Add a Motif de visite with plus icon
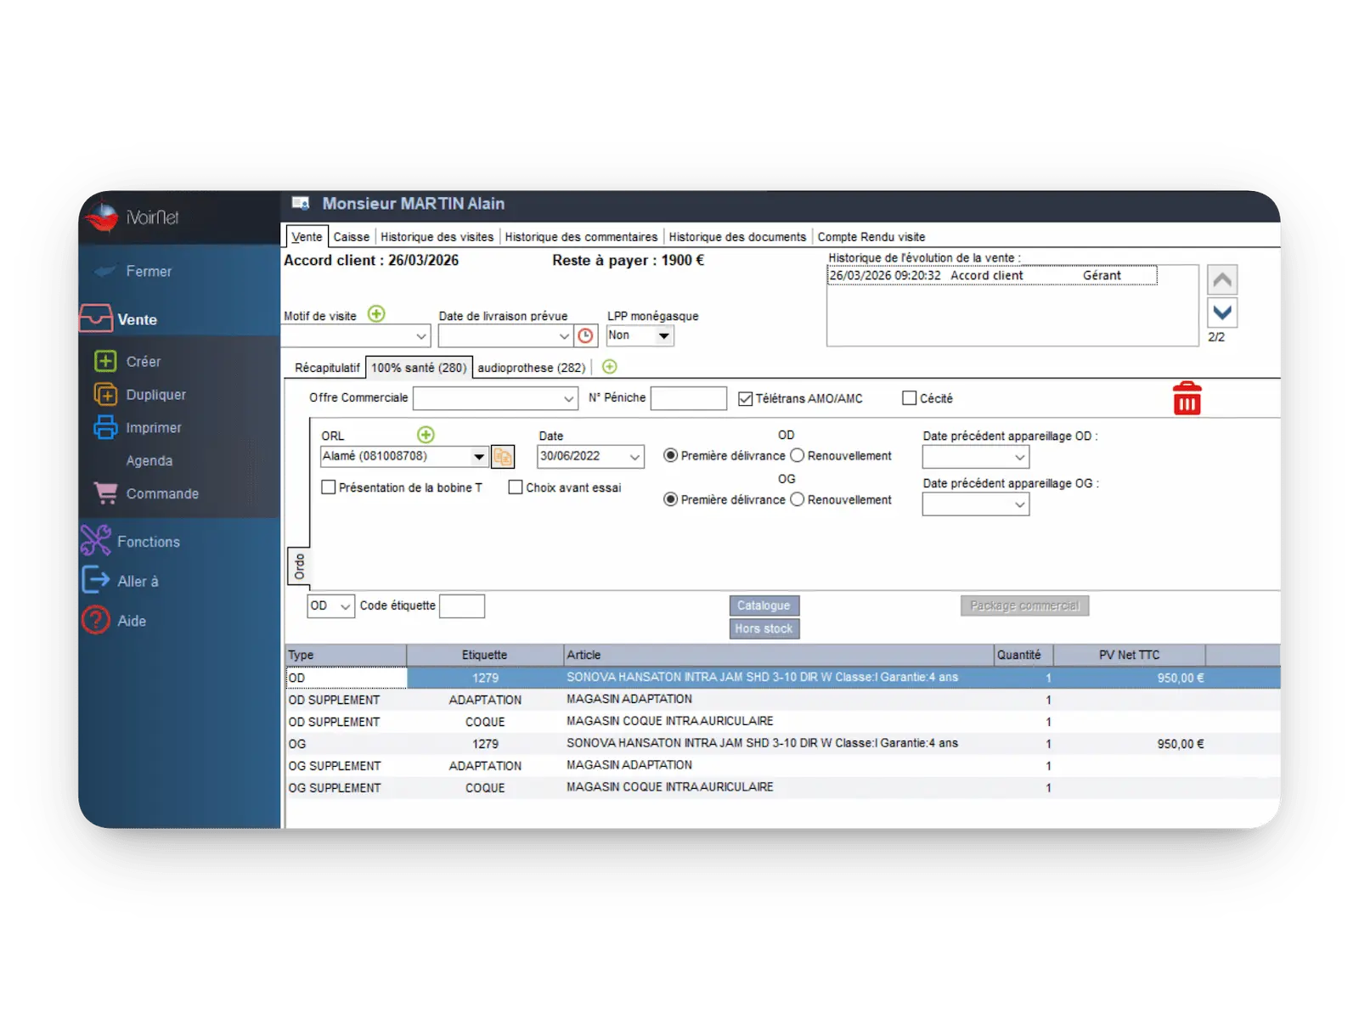 376,314
